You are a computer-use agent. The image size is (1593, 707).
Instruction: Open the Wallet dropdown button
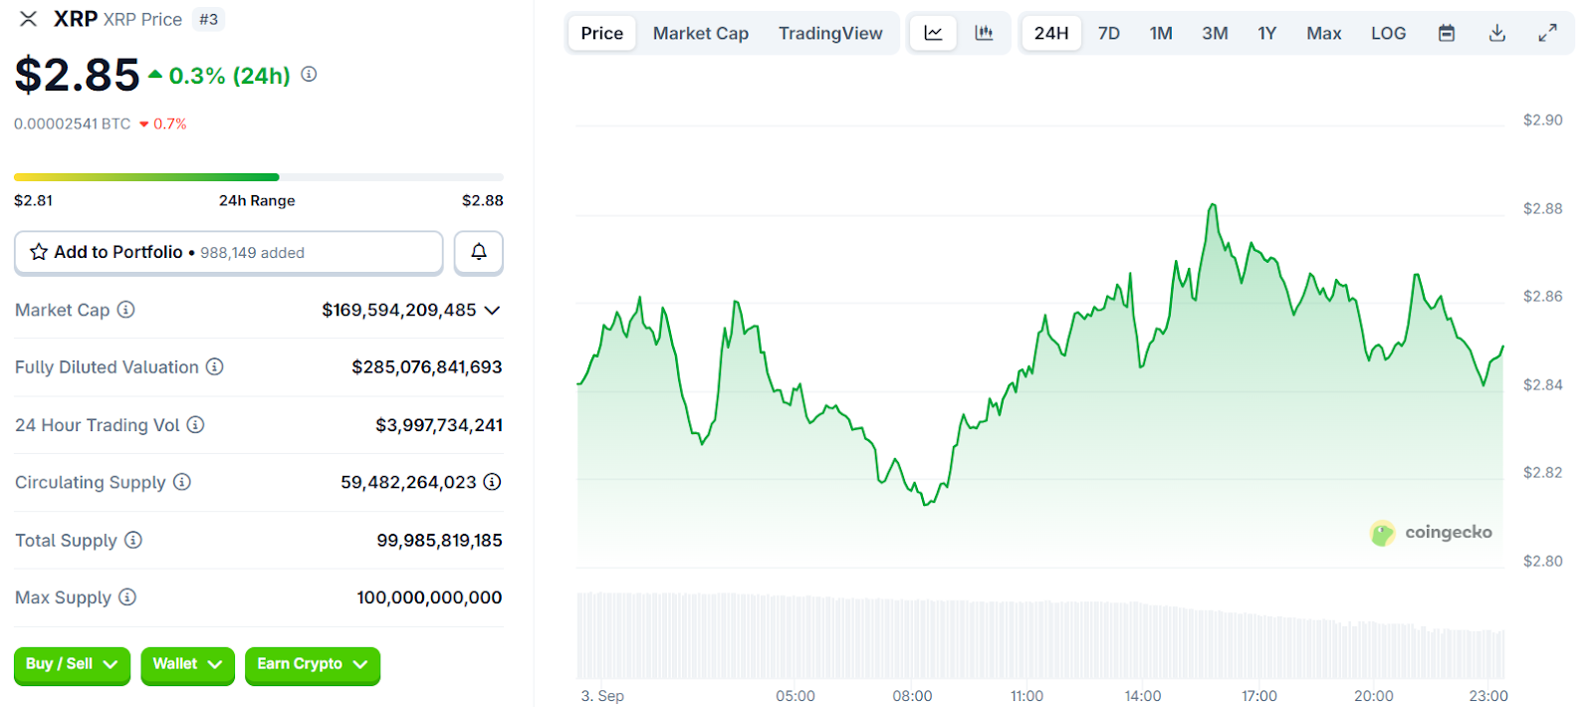coord(187,664)
